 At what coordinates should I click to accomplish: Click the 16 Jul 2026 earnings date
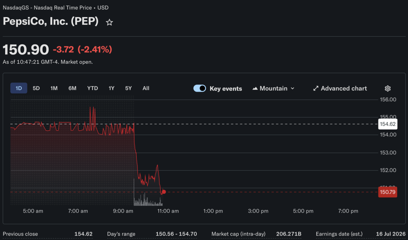390,234
